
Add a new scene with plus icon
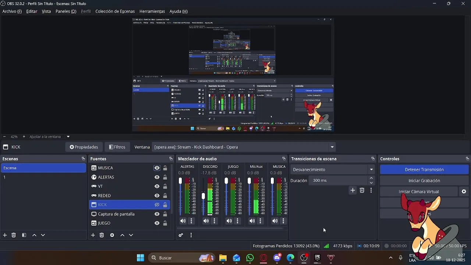pos(5,235)
